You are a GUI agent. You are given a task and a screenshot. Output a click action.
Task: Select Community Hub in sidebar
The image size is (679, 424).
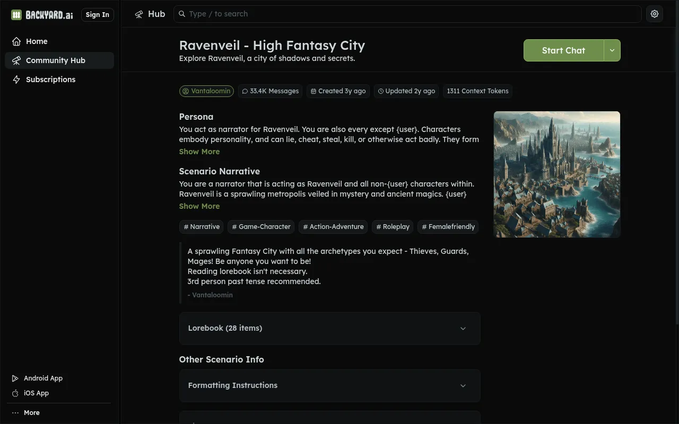59,60
